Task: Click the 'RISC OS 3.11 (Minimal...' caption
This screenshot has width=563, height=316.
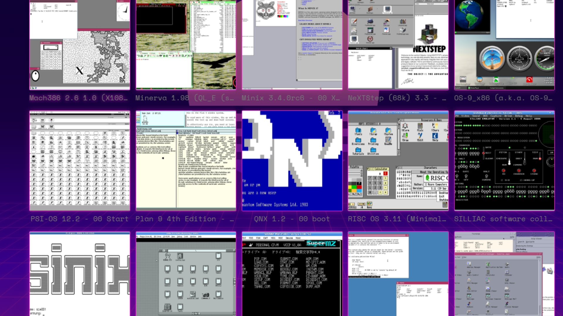Action: tap(397, 219)
